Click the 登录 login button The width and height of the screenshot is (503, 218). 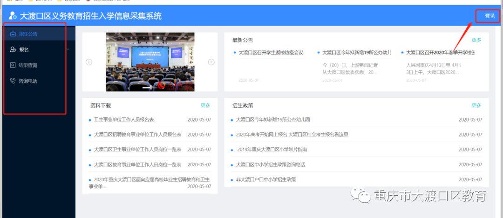tap(489, 16)
